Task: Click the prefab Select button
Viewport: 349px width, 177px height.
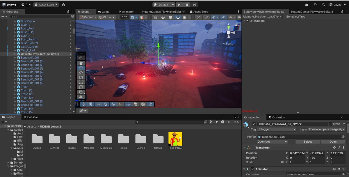Action: [x=308, y=142]
